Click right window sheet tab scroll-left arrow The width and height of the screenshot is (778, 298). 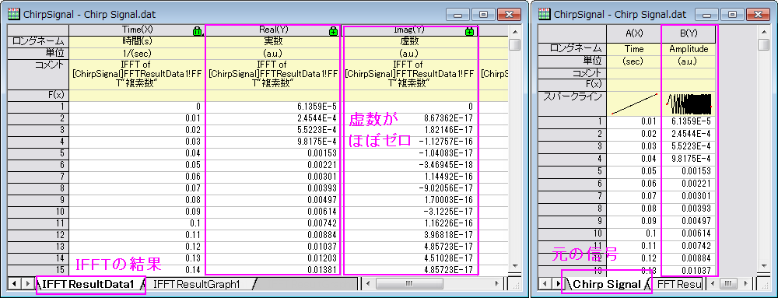544,284
